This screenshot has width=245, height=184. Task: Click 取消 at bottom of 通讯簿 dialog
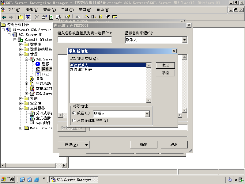click(x=174, y=145)
